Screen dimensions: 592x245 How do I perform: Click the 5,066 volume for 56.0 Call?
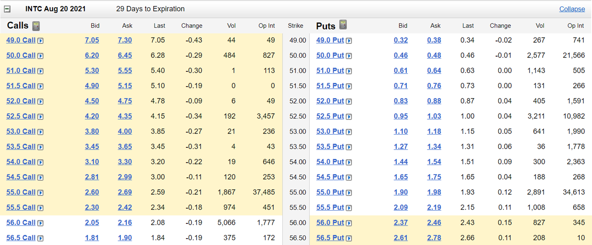click(226, 223)
